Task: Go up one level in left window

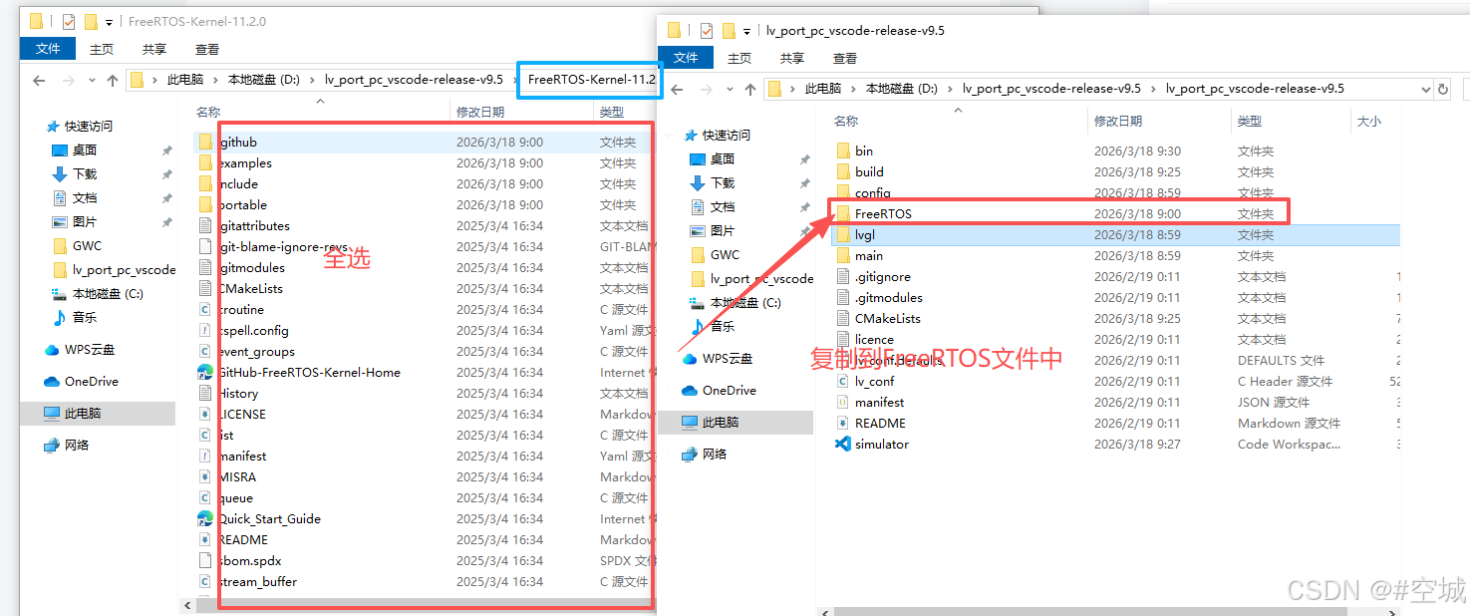Action: (112, 80)
